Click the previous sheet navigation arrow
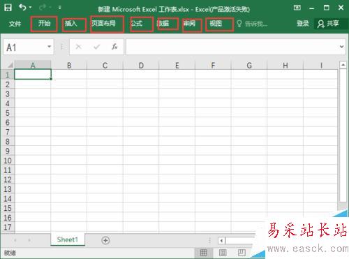This screenshot has width=349, height=259. tap(15, 240)
